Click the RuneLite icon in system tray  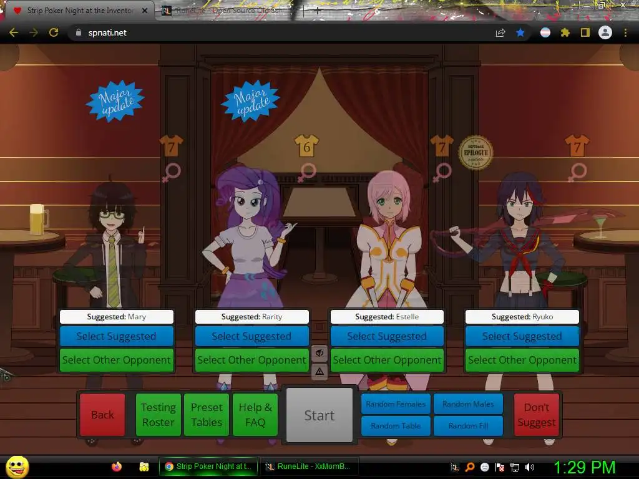click(x=454, y=467)
